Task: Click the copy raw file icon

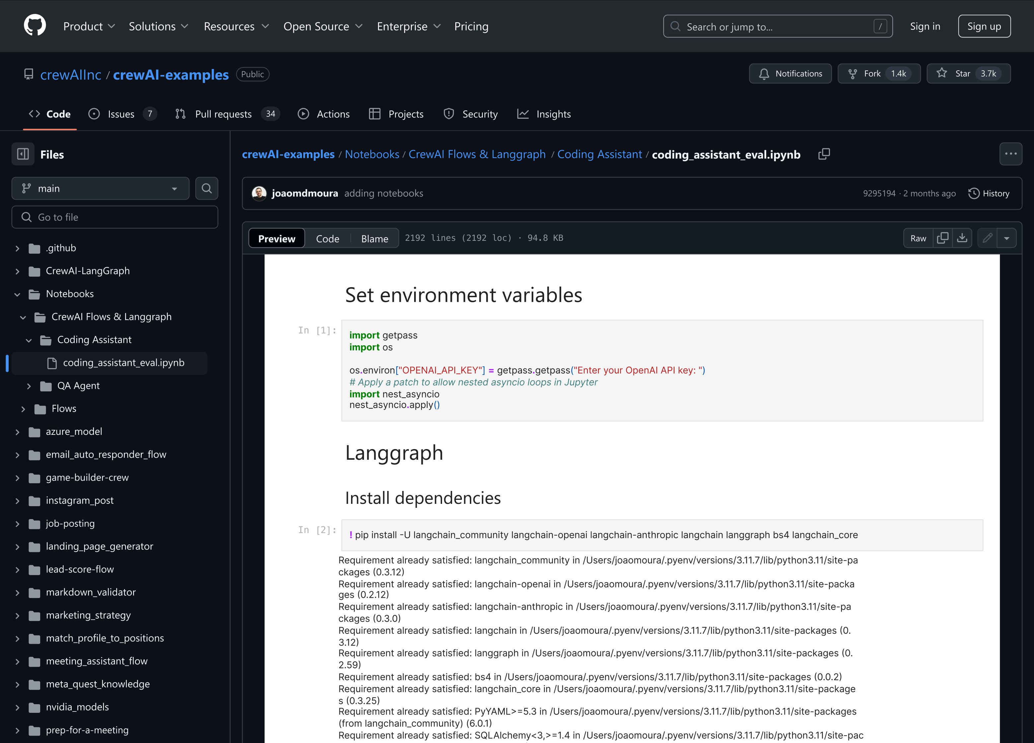Action: [942, 238]
